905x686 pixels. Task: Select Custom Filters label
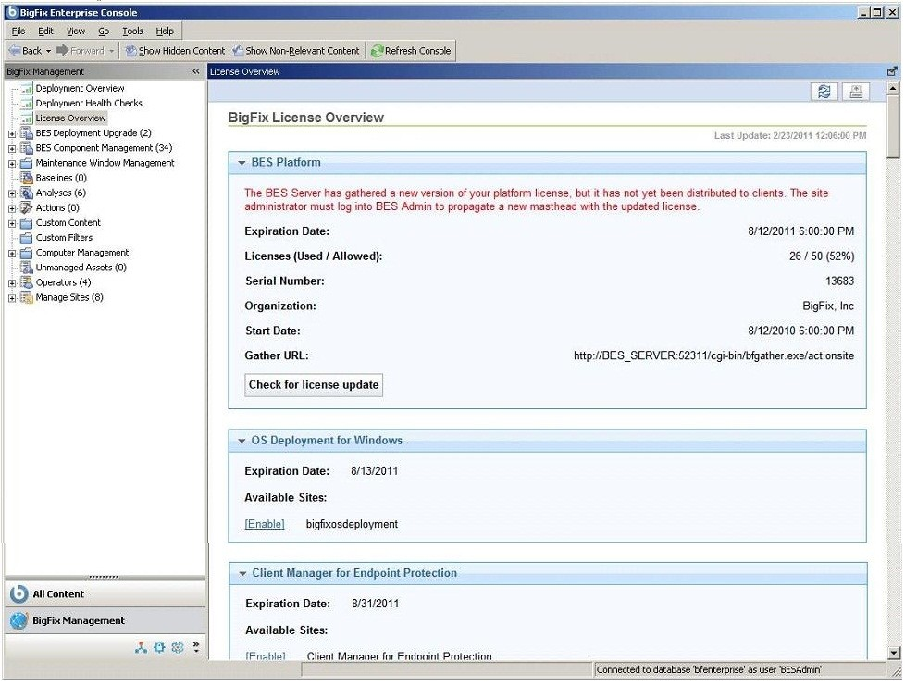[64, 238]
